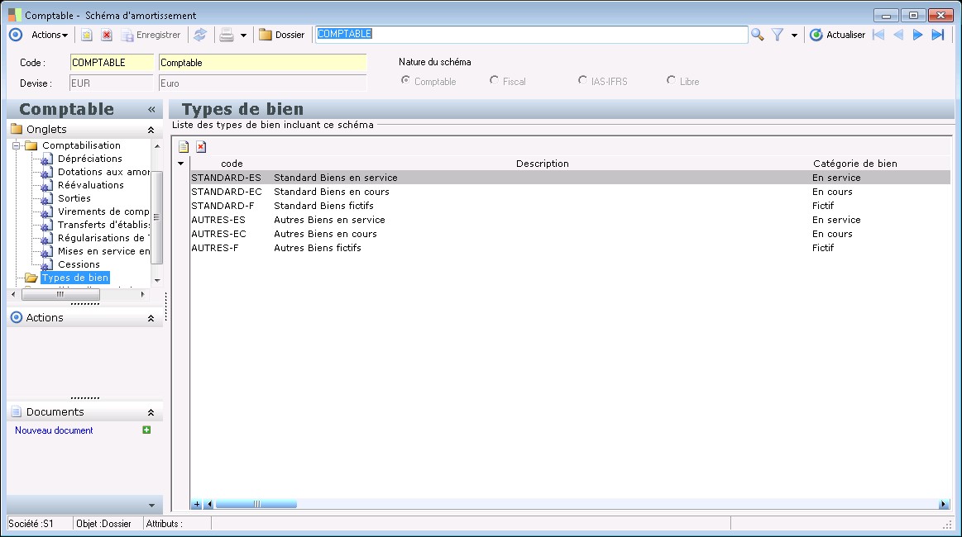Viewport: 962px width, 537px height.
Task: Collapse the Onglets section
Action: click(151, 130)
